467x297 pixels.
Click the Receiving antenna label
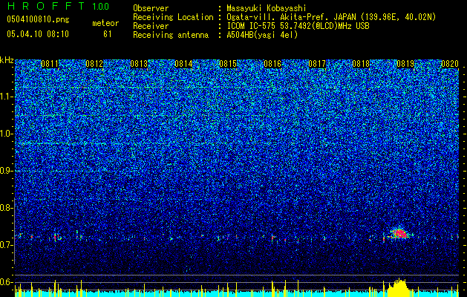(171, 35)
